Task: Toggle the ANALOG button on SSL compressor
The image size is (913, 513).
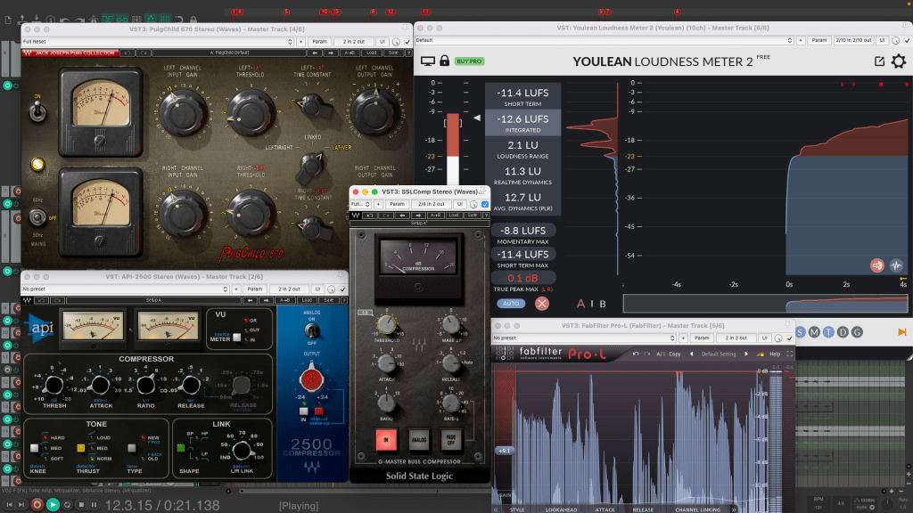Action: tap(418, 440)
